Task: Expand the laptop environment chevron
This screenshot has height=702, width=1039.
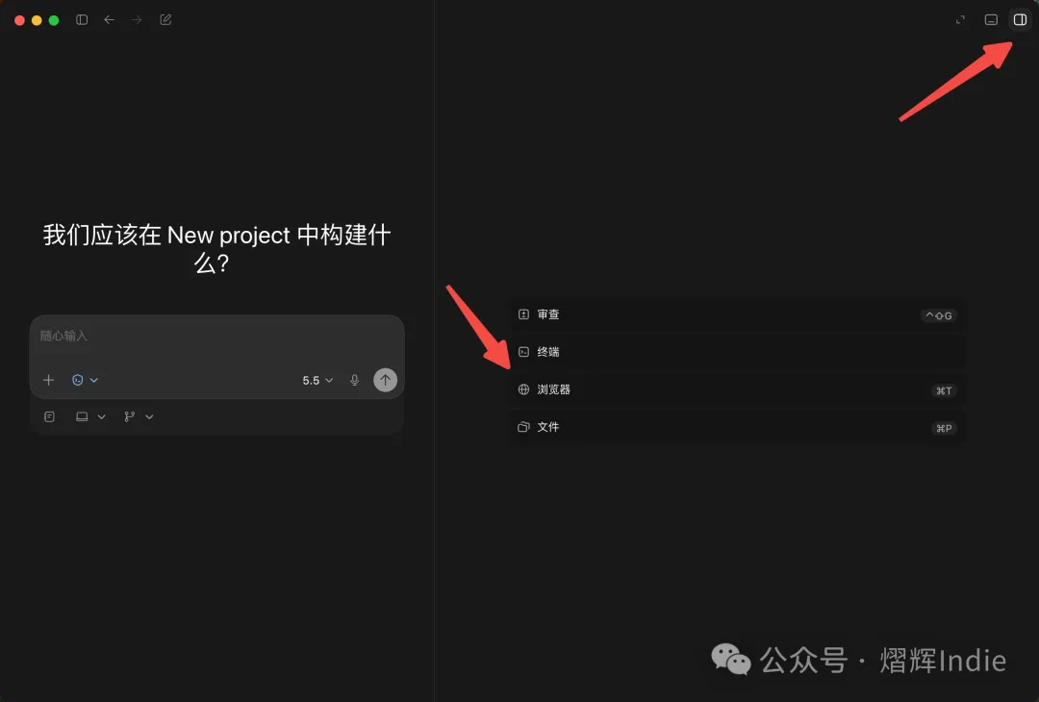Action: [101, 416]
